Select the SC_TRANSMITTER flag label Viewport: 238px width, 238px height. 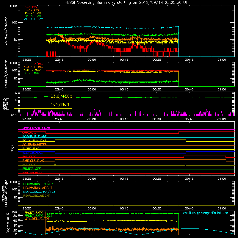click(x=35, y=145)
